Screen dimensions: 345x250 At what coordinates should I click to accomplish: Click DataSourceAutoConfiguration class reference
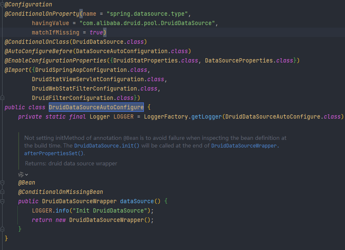click(x=122, y=51)
